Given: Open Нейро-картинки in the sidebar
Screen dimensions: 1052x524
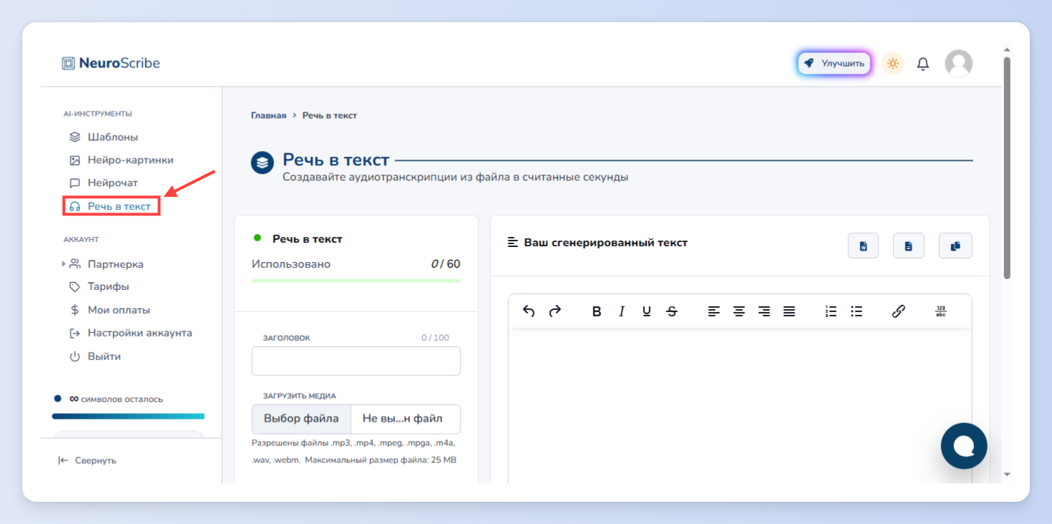Looking at the screenshot, I should 121,160.
